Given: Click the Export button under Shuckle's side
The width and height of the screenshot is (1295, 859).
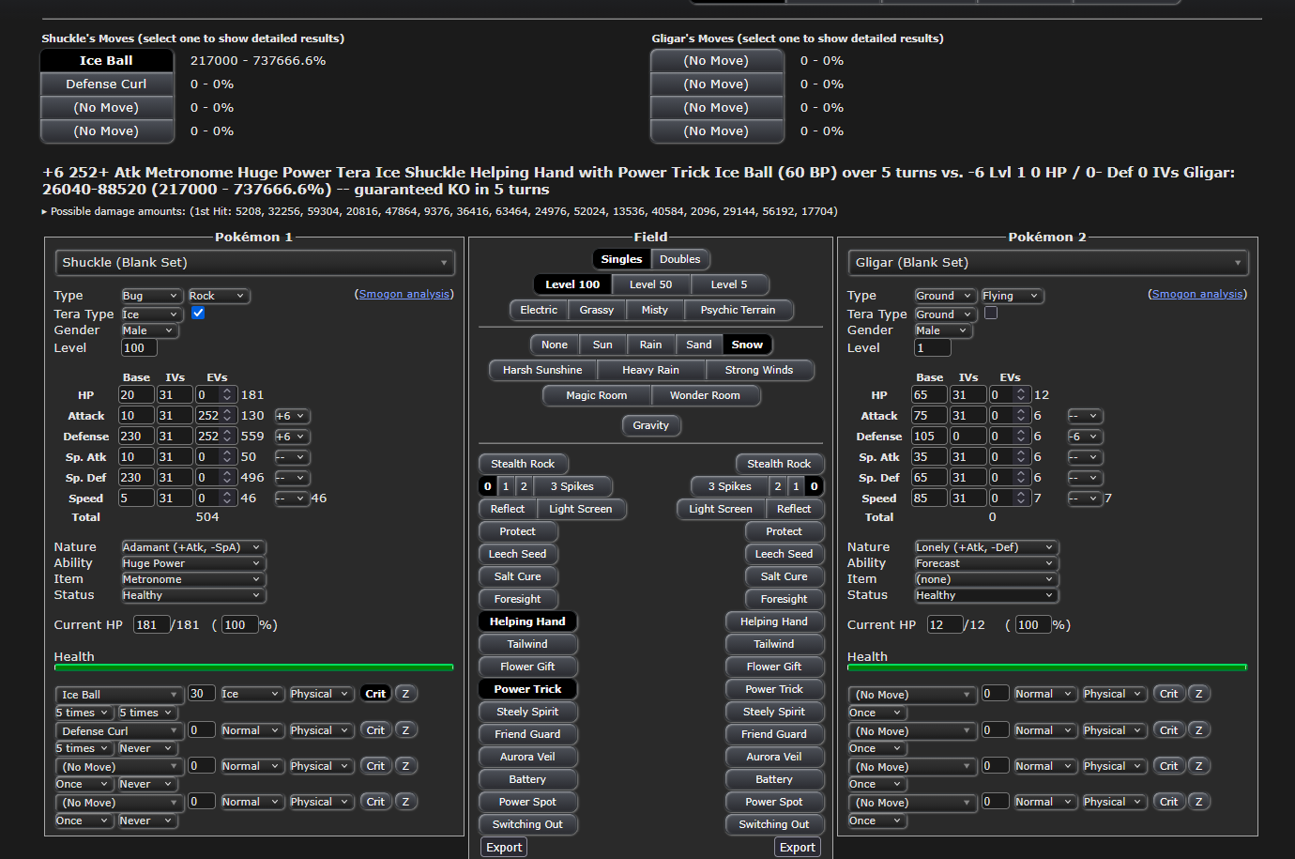Looking at the screenshot, I should [x=504, y=848].
